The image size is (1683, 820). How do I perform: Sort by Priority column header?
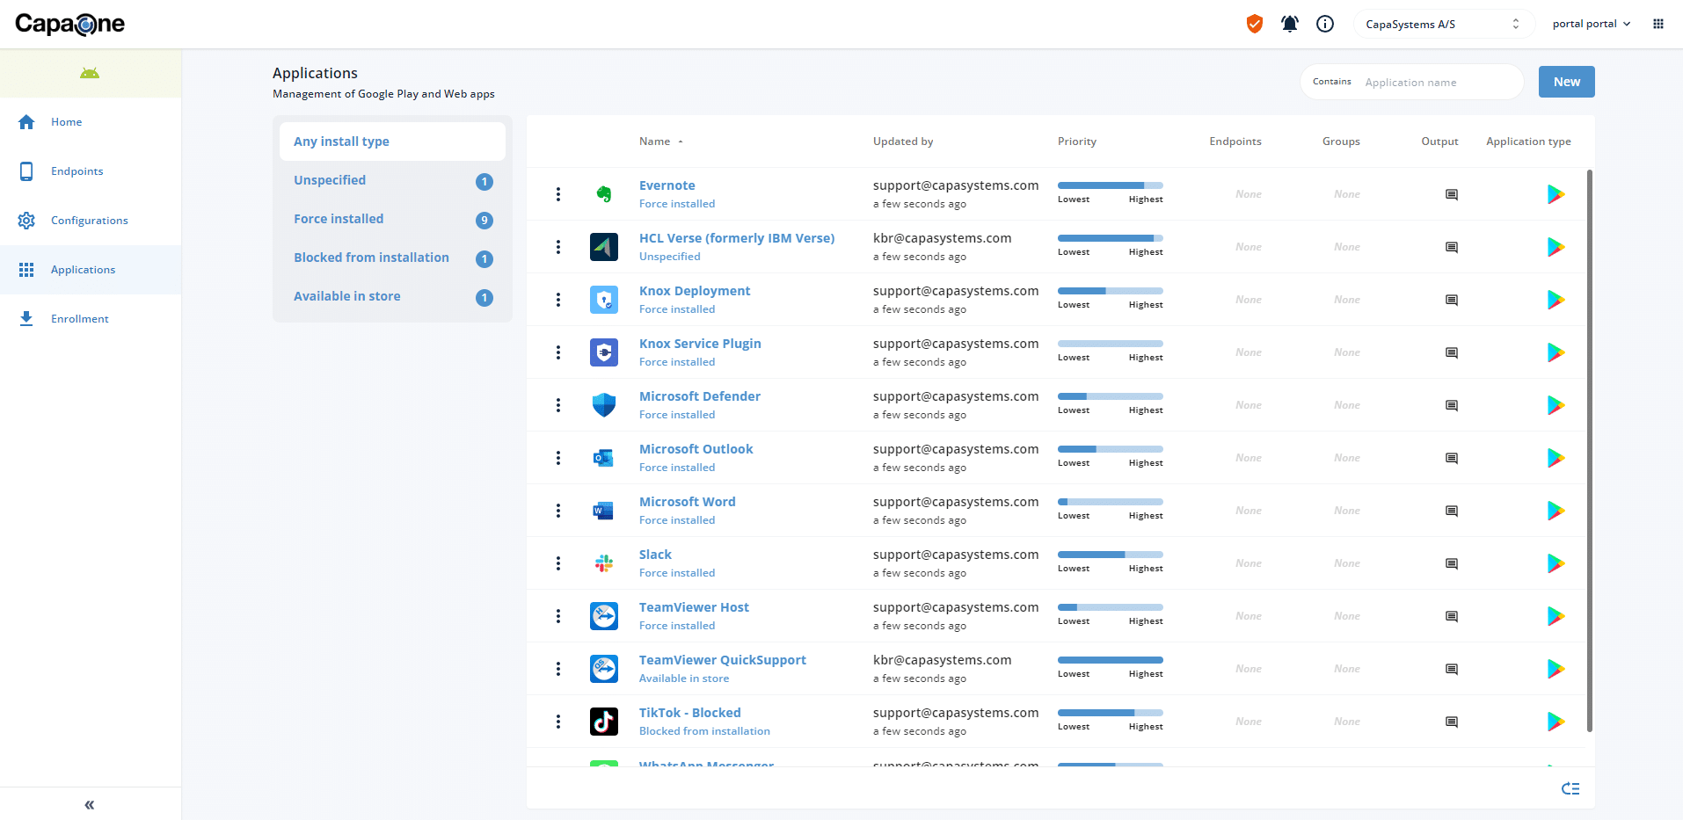[x=1077, y=142]
